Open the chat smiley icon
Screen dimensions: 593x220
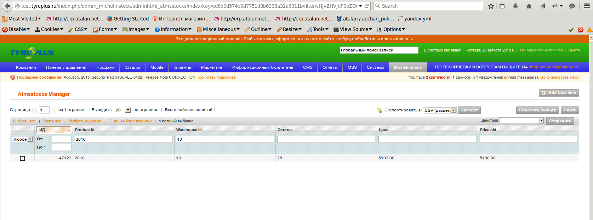click(x=572, y=6)
